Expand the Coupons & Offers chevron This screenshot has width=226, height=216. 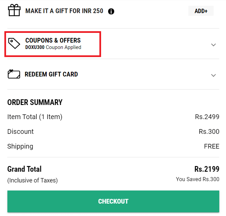coord(213,45)
